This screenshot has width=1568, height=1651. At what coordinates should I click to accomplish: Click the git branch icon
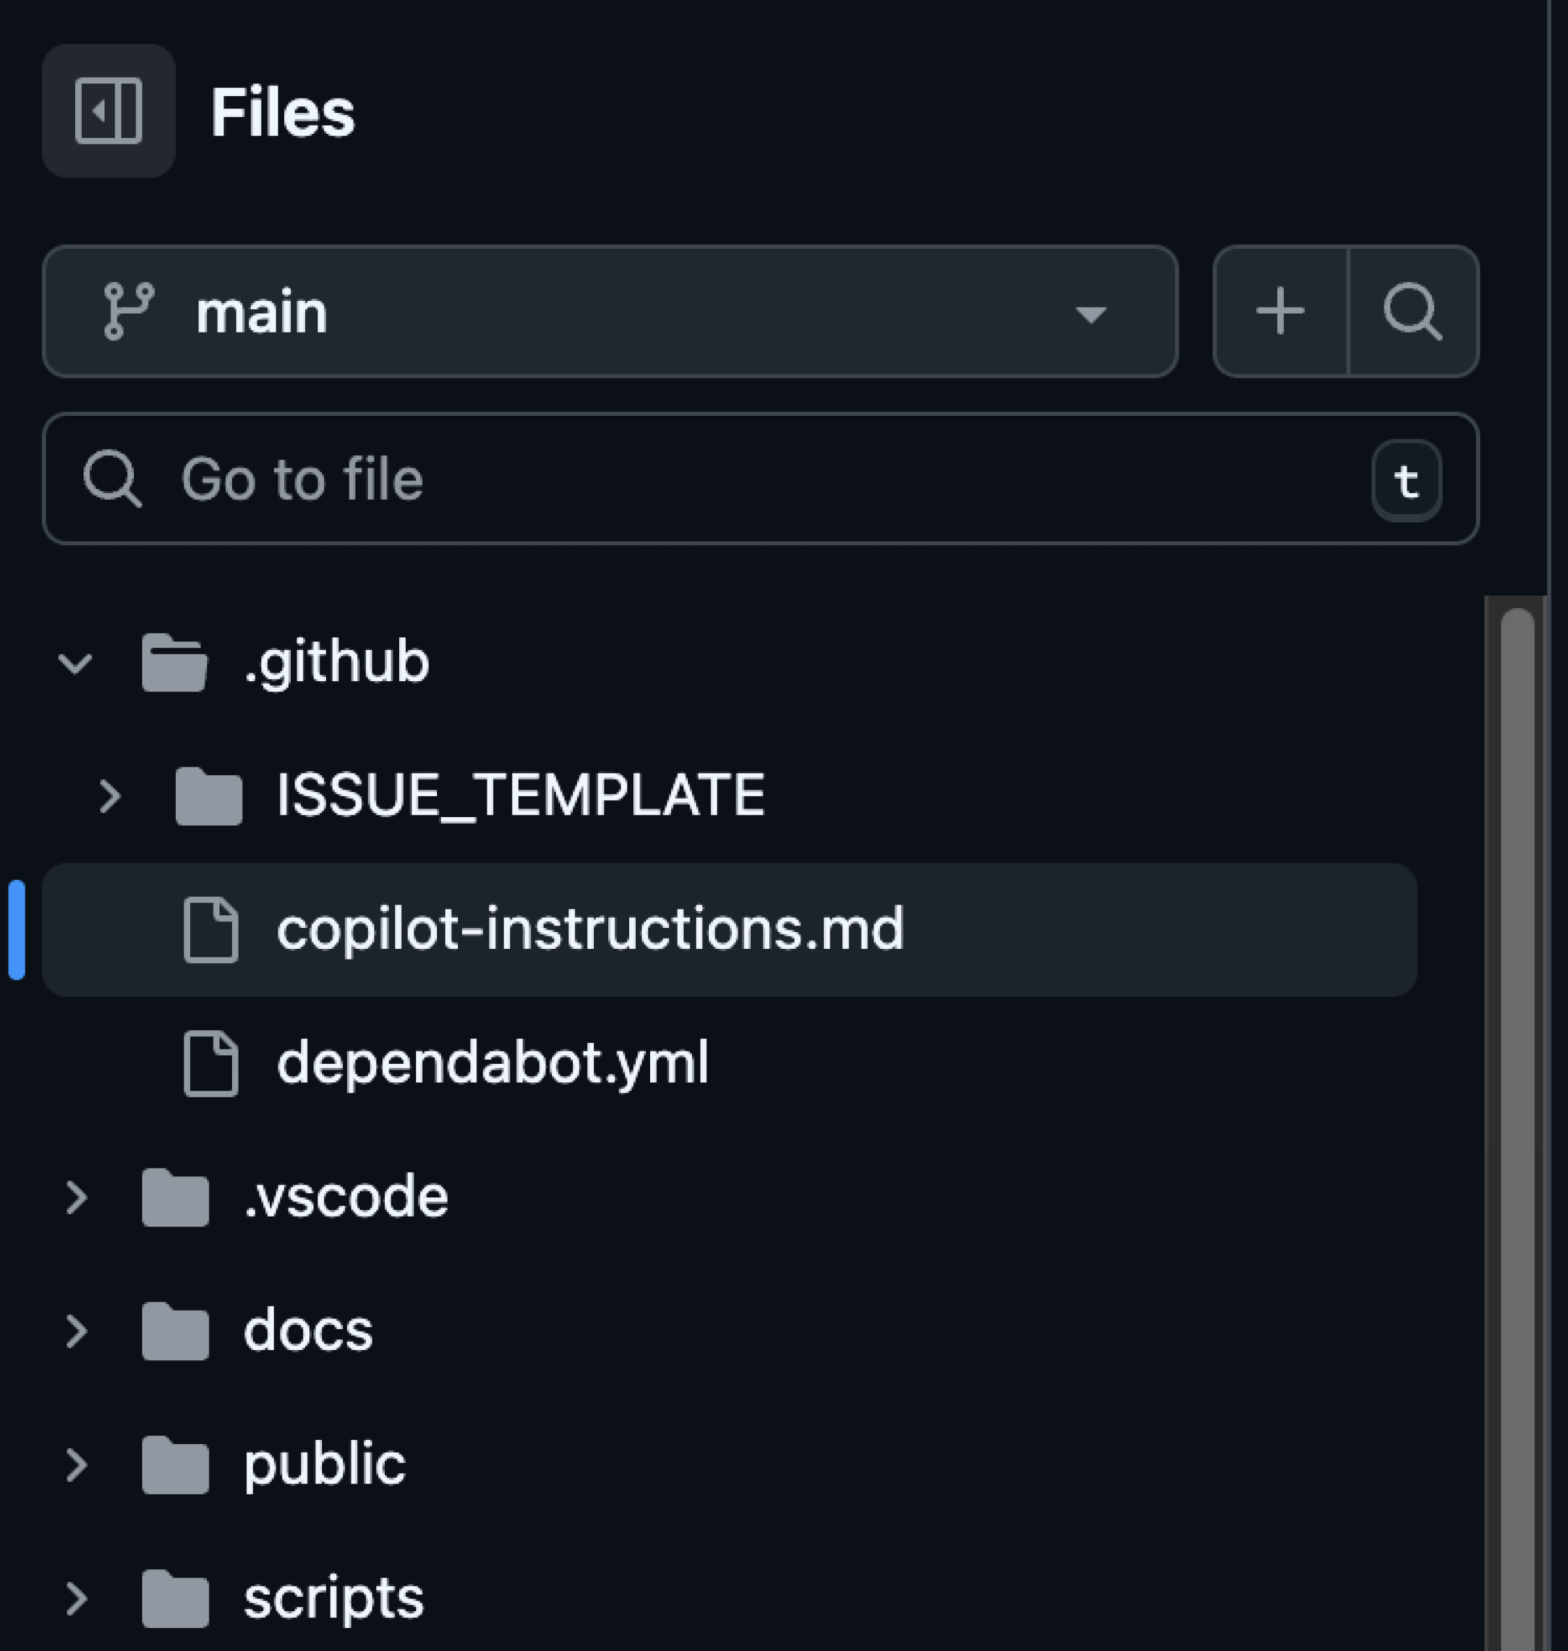click(x=129, y=312)
